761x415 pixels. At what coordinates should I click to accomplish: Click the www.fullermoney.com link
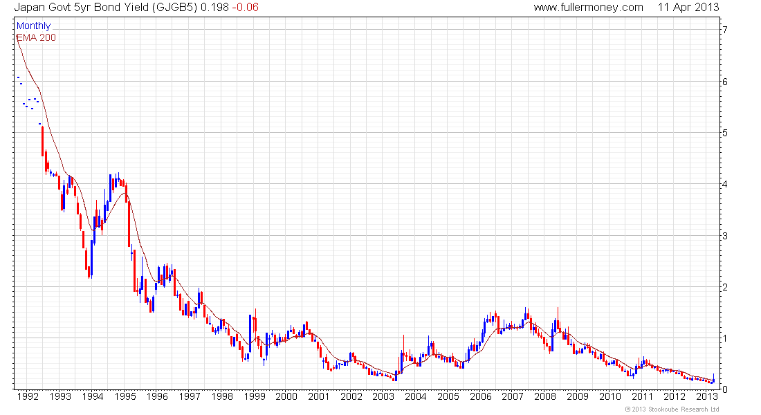pos(588,8)
